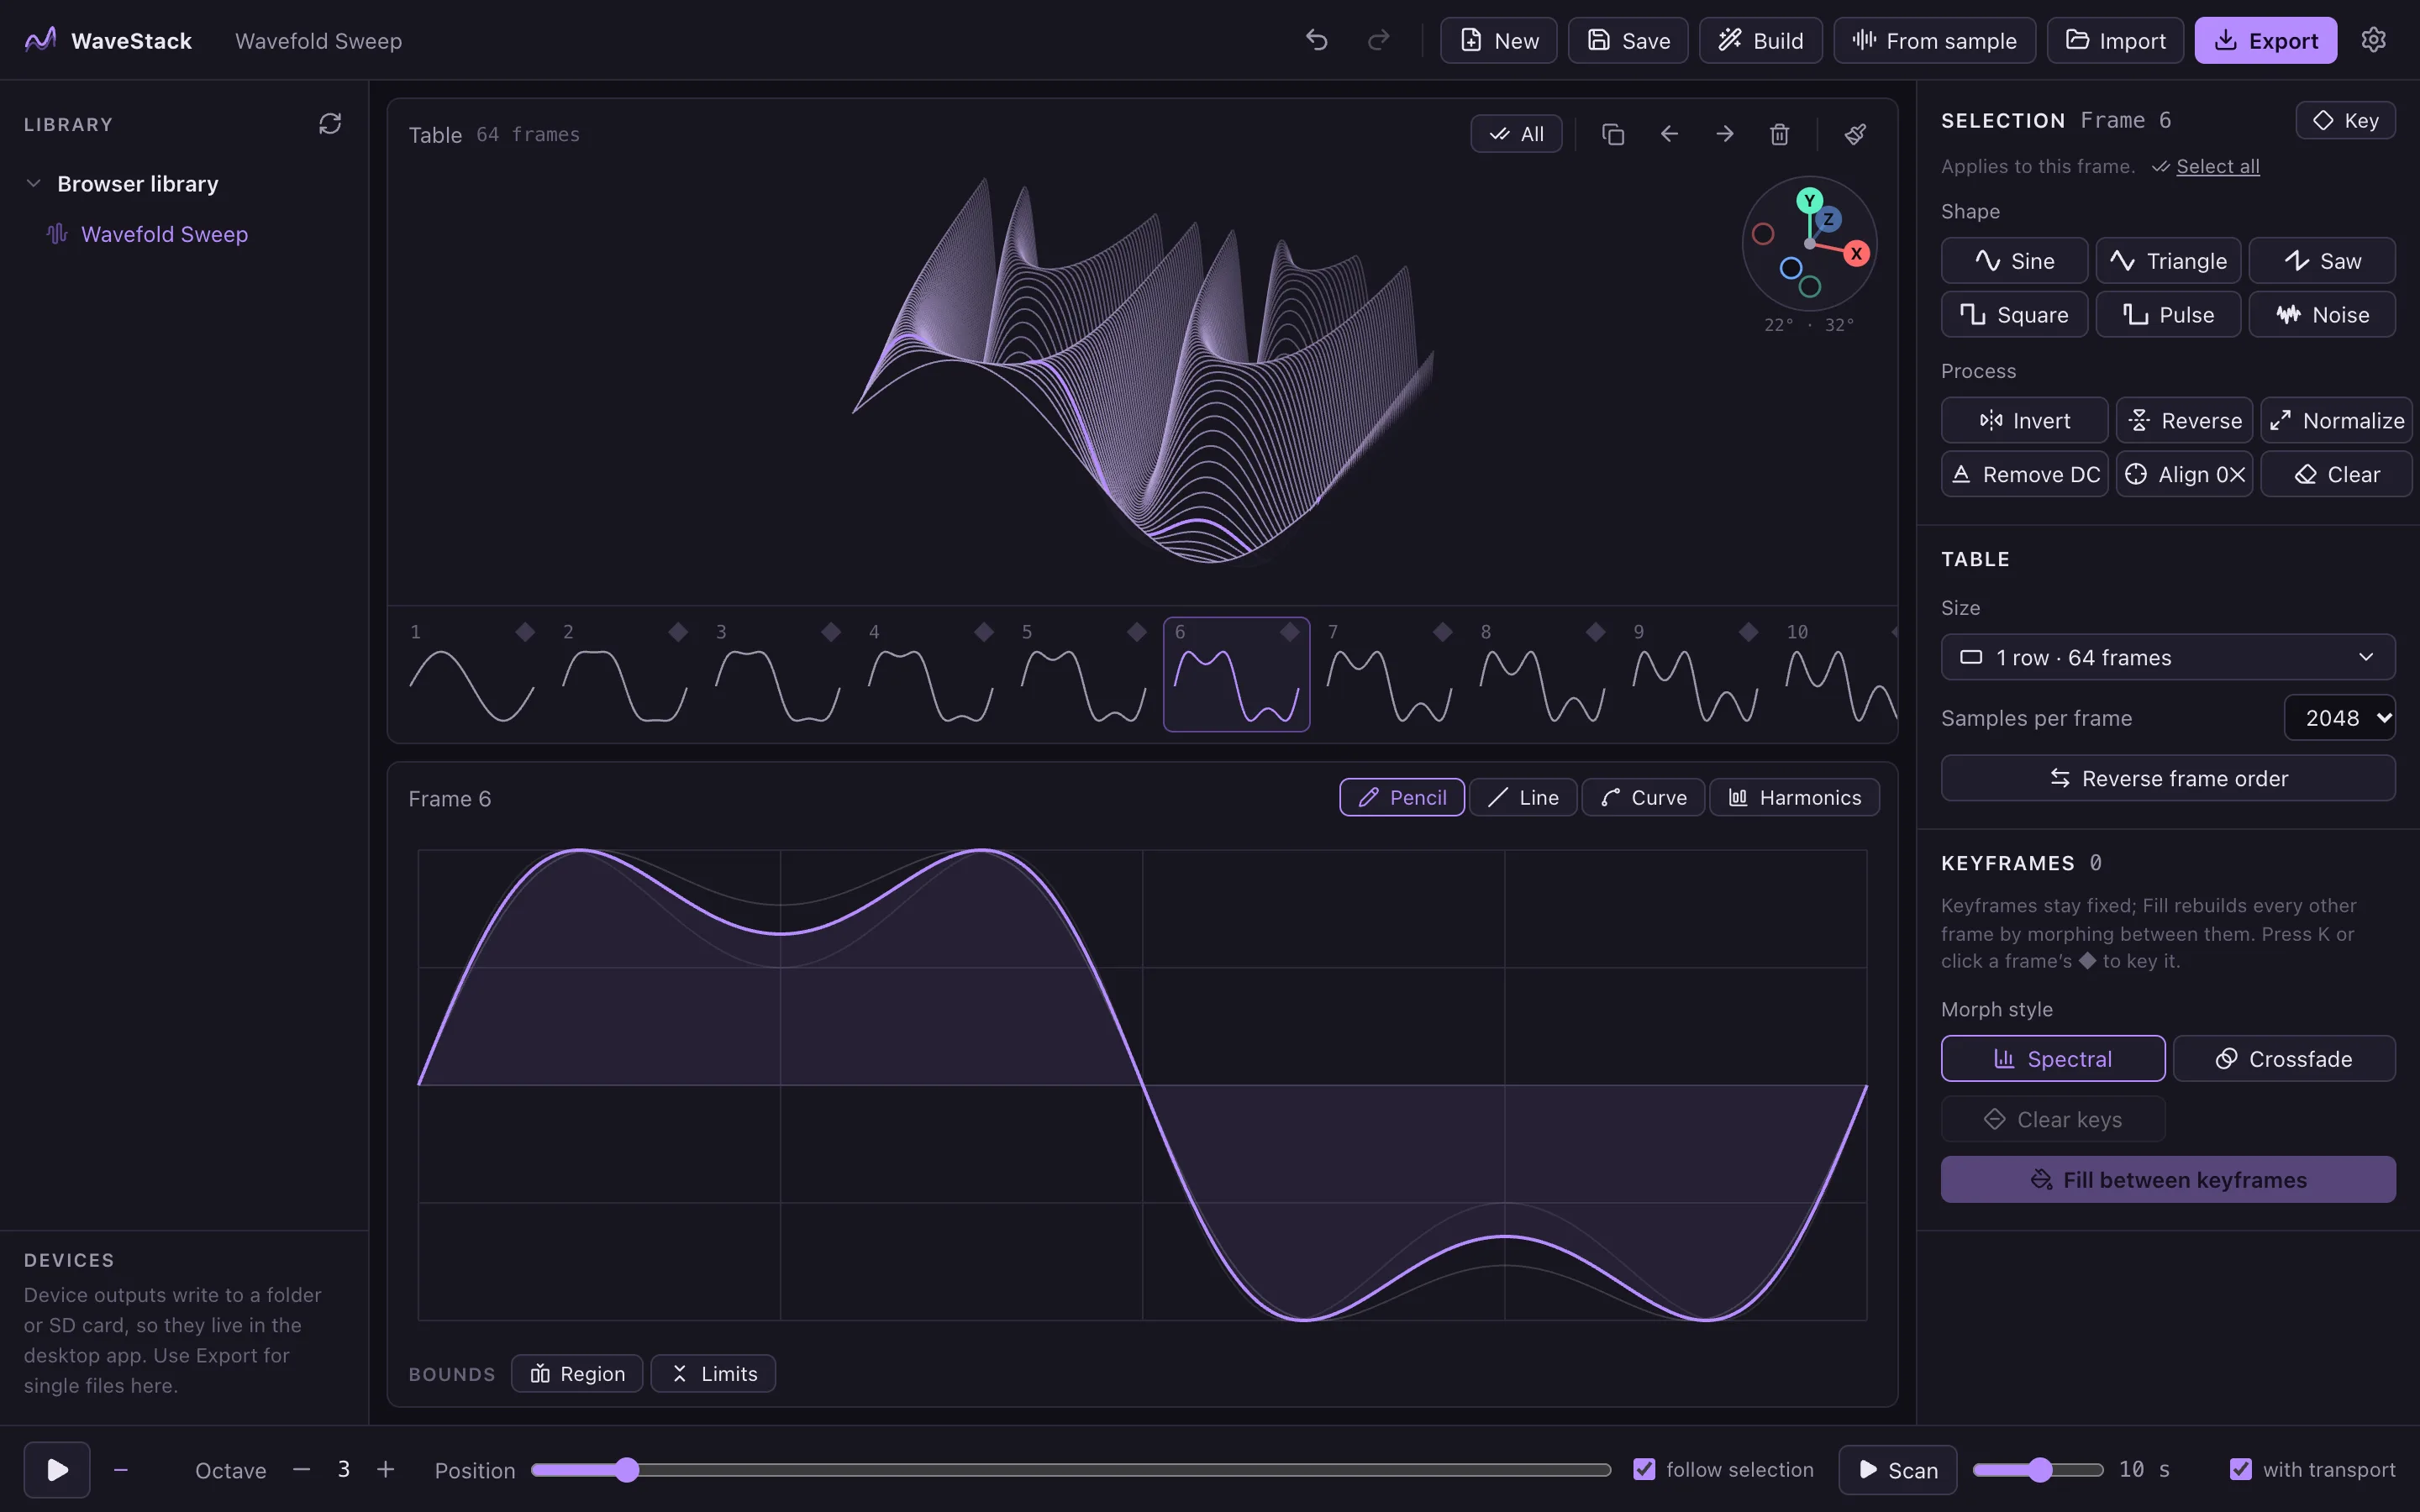The width and height of the screenshot is (2420, 1512).
Task: Open the table Size dropdown
Action: tap(2168, 658)
